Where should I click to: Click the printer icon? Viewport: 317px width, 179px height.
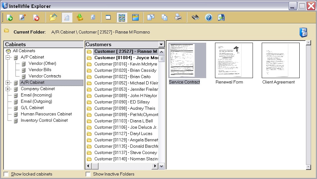pos(178,17)
